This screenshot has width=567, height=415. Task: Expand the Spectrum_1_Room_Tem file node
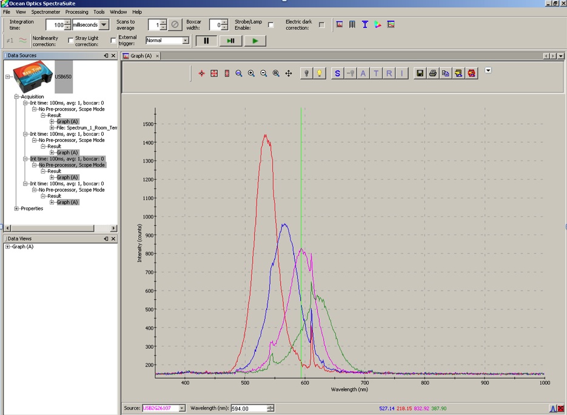pyautogui.click(x=52, y=128)
